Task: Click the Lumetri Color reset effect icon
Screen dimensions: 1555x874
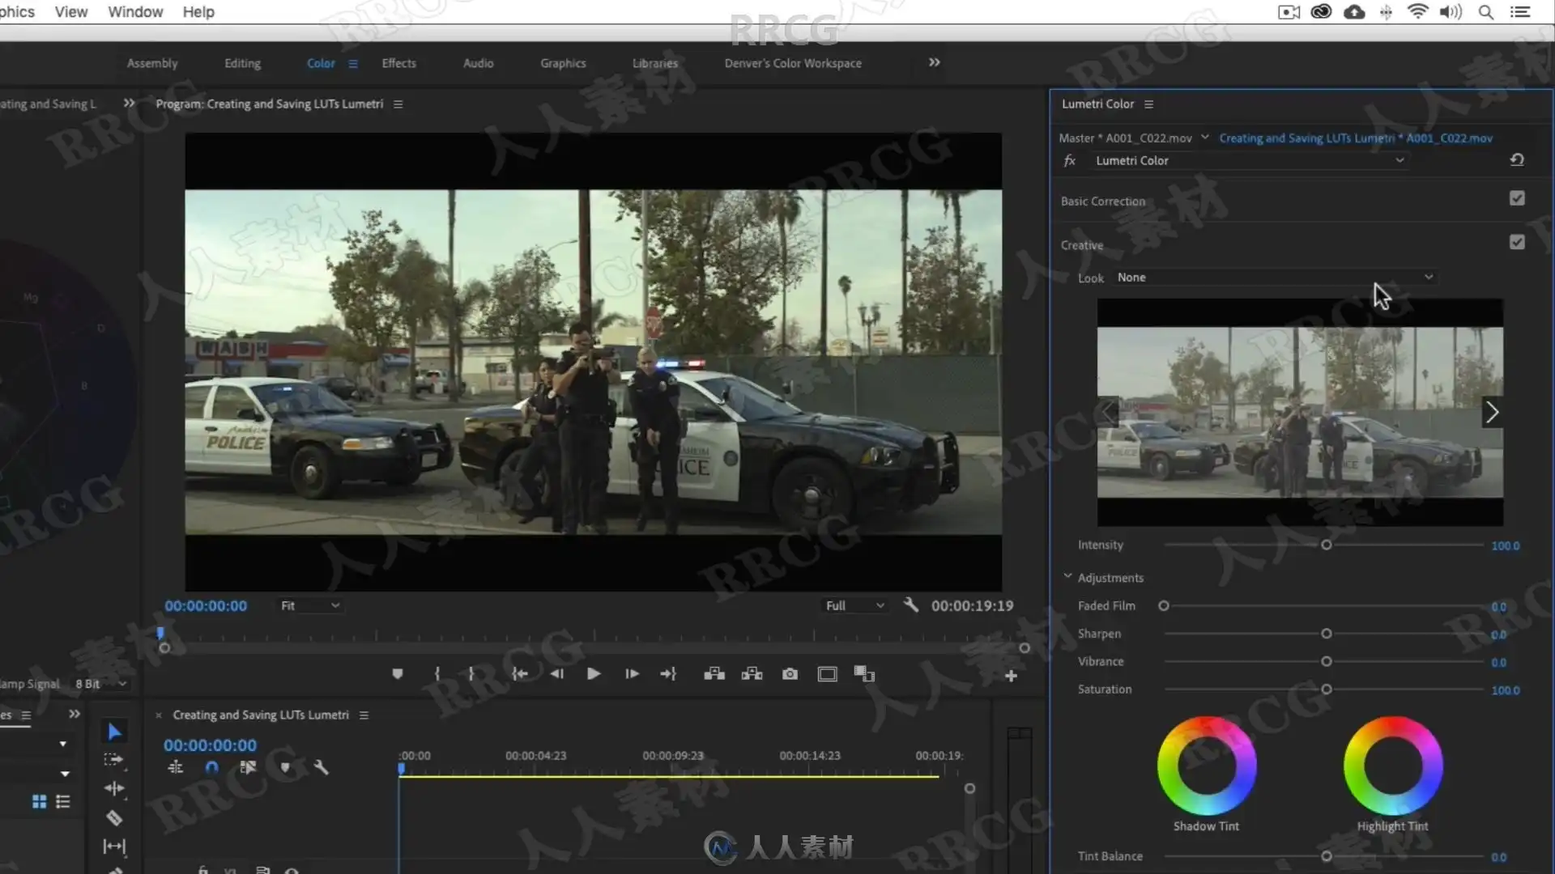Action: coord(1517,160)
